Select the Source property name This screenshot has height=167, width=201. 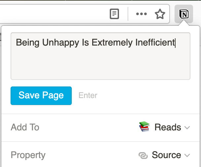[166, 155]
